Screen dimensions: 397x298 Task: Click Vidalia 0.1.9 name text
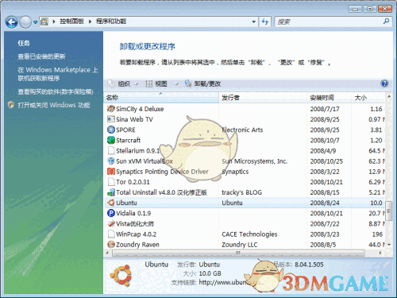coord(133,213)
